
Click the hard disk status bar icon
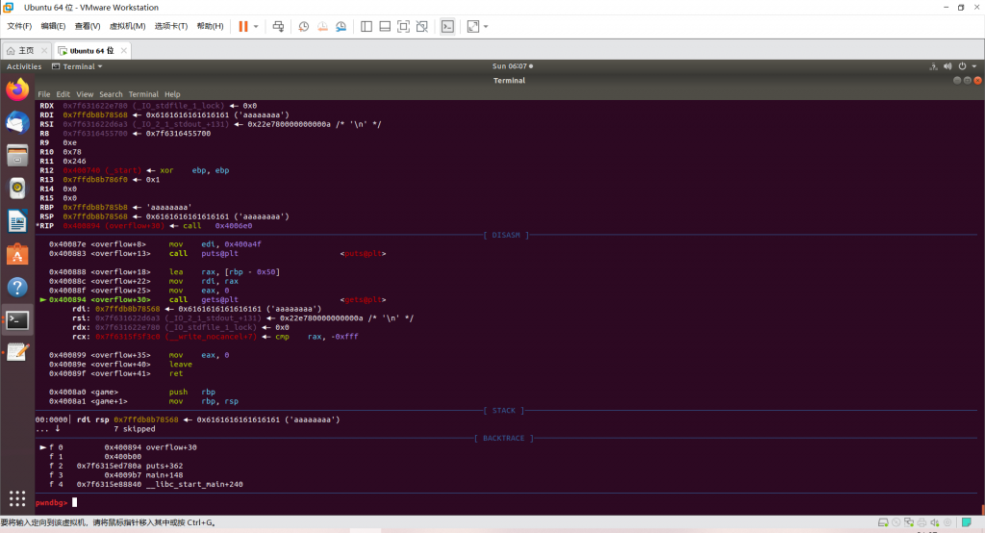(883, 522)
